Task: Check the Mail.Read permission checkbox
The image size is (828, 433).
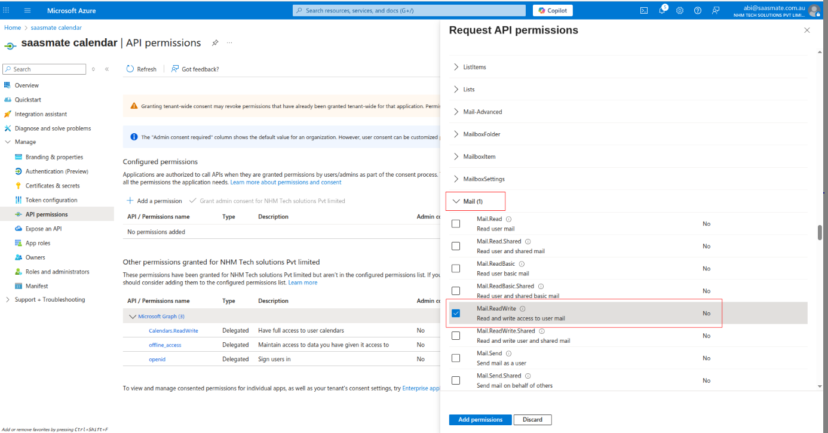Action: tap(456, 224)
